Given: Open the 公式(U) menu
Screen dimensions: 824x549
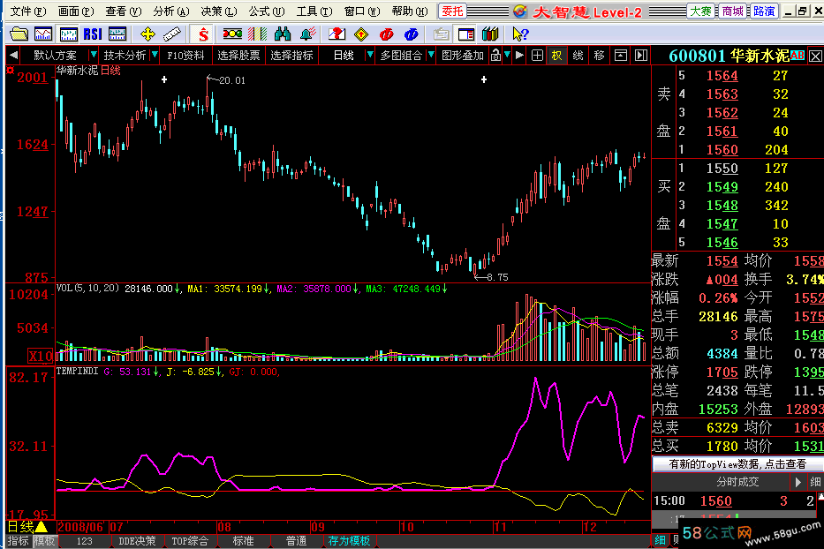Looking at the screenshot, I should (x=267, y=11).
